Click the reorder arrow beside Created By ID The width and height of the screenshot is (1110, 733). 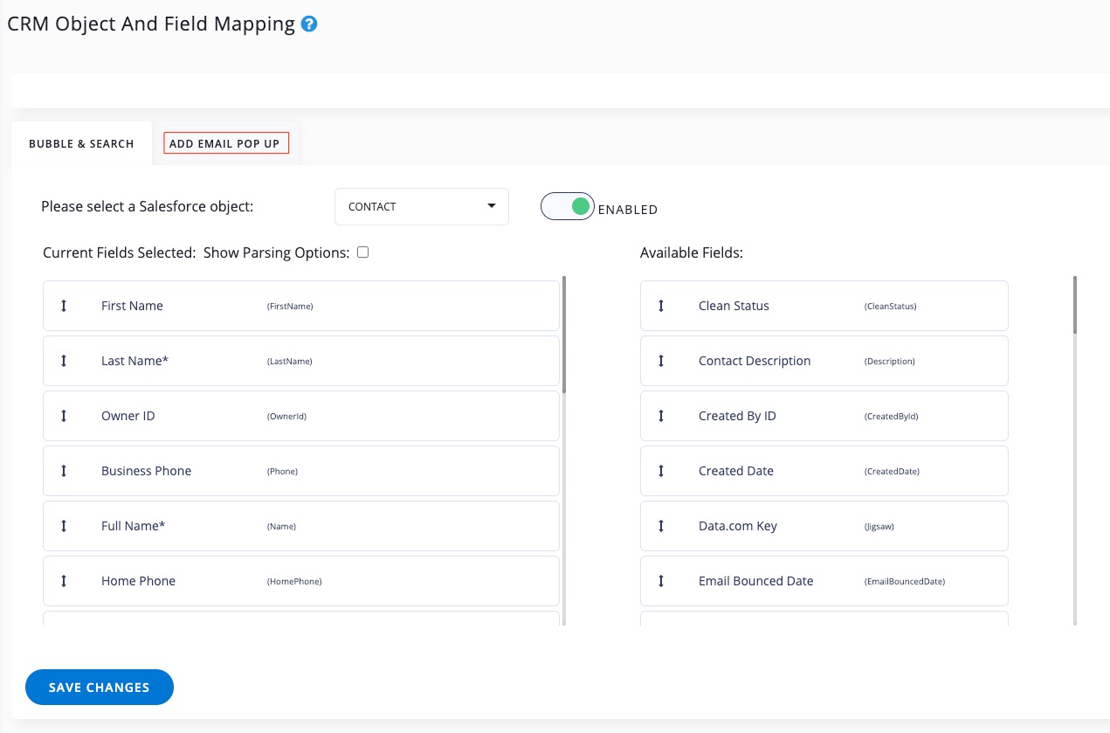click(661, 416)
